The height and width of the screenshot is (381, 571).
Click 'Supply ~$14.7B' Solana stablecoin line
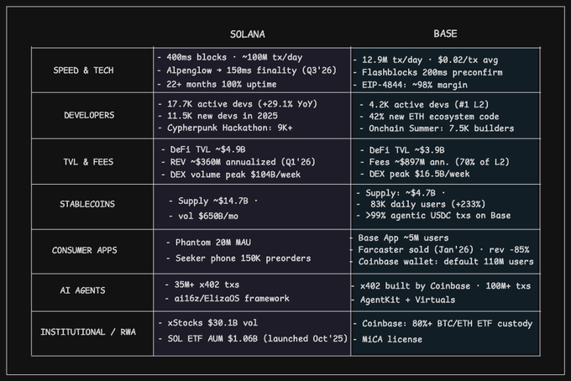(x=213, y=201)
